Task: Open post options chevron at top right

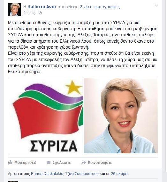Action: 156,5
